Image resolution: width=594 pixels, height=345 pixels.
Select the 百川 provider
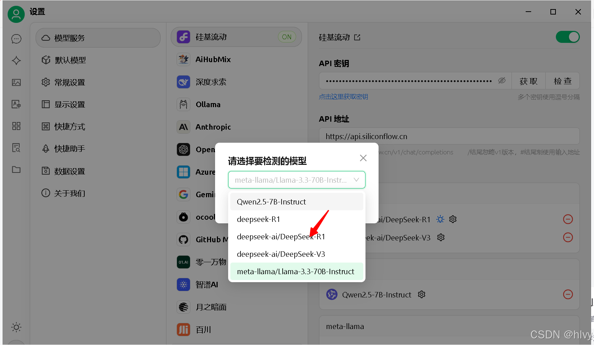(236, 330)
